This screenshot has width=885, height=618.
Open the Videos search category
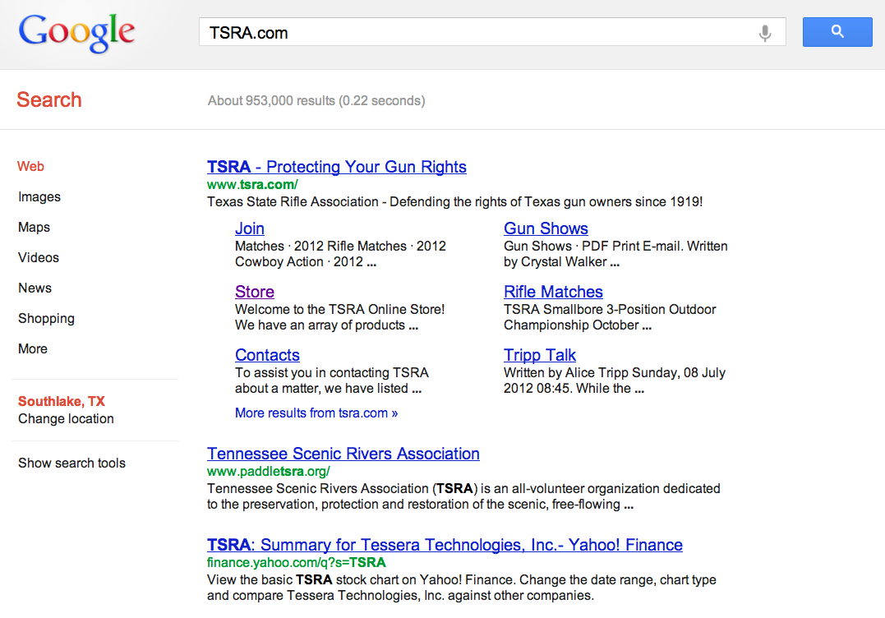[x=39, y=258]
